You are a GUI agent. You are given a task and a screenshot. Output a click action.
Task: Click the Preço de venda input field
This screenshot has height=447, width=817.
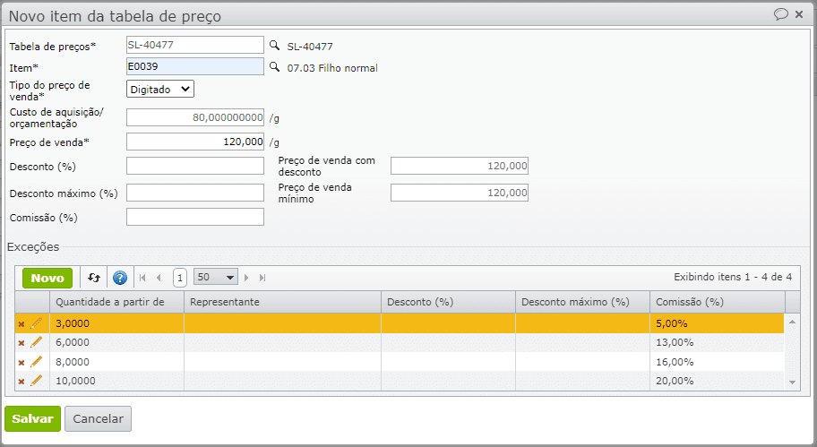(195, 142)
